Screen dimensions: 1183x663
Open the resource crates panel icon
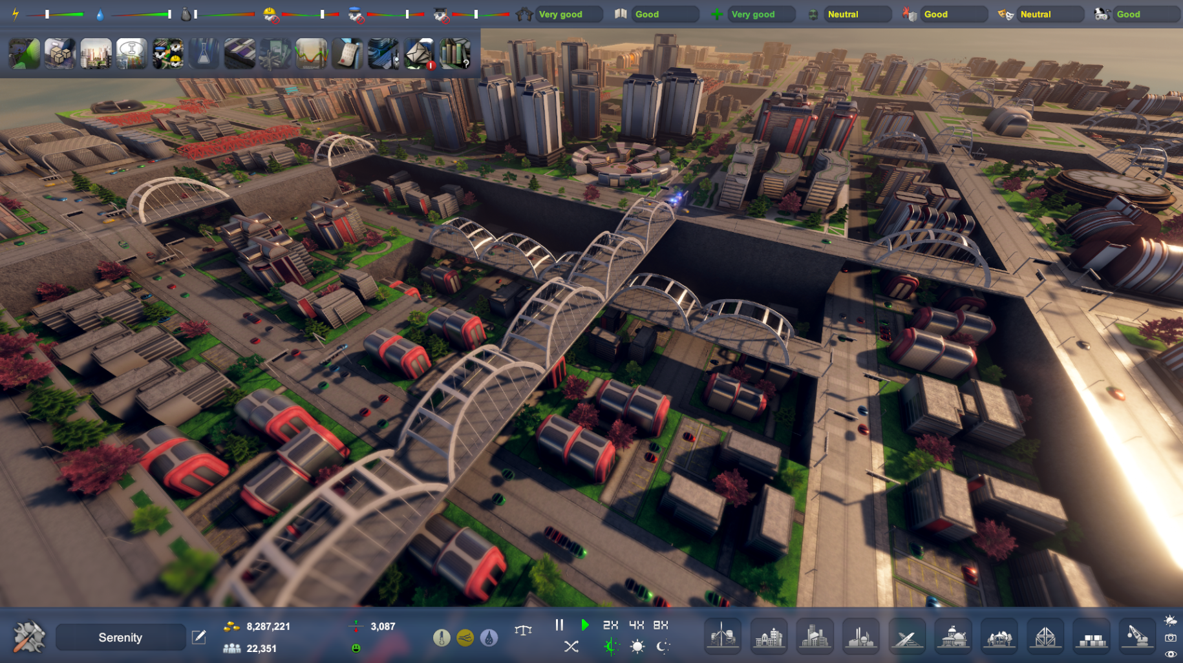(x=60, y=54)
